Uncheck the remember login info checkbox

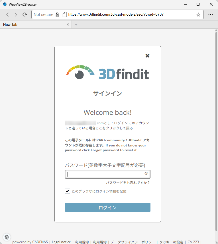pyautogui.click(x=68, y=191)
